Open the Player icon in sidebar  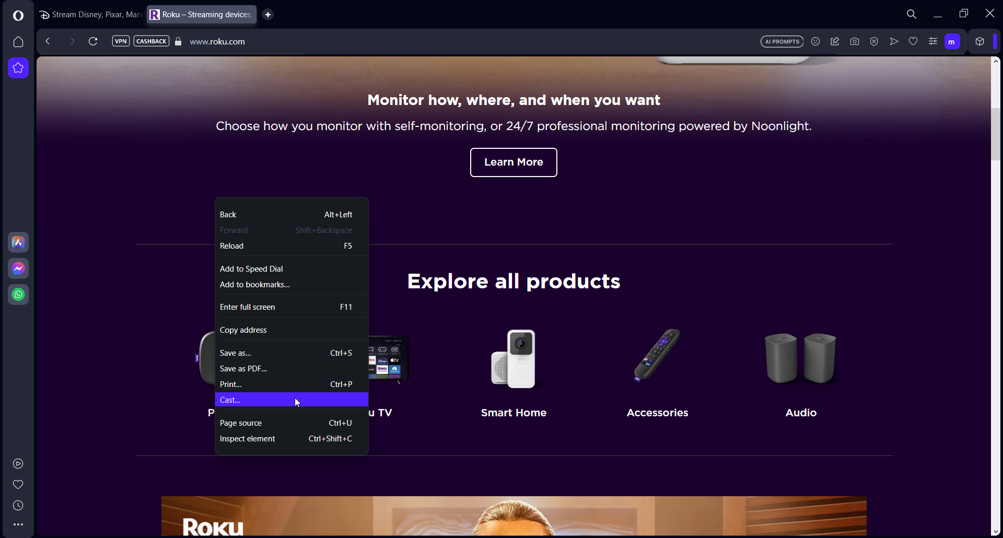coord(18,464)
